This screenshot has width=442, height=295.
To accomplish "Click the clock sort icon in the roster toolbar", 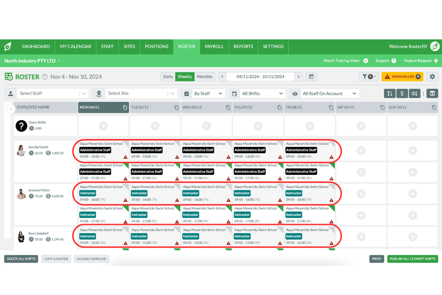I will 414,94.
